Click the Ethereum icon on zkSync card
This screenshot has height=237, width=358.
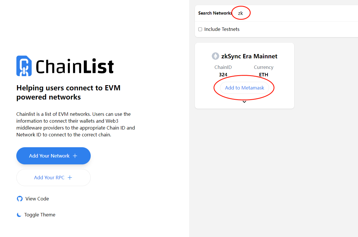coord(215,56)
